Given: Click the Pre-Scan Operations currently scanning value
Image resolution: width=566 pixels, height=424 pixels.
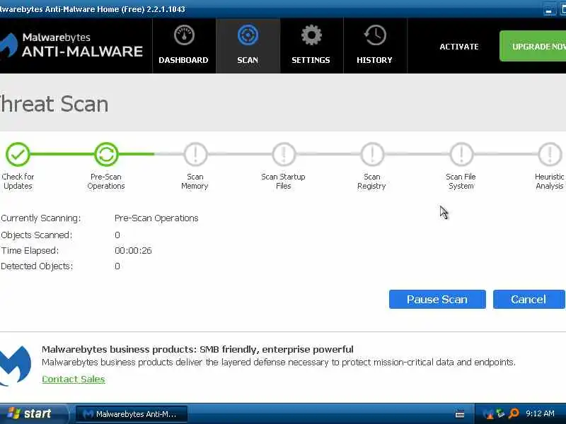Looking at the screenshot, I should pyautogui.click(x=156, y=218).
